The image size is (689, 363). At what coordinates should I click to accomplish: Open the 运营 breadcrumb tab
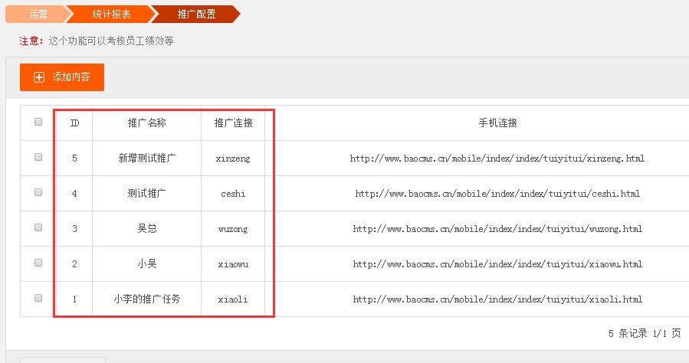click(x=38, y=14)
